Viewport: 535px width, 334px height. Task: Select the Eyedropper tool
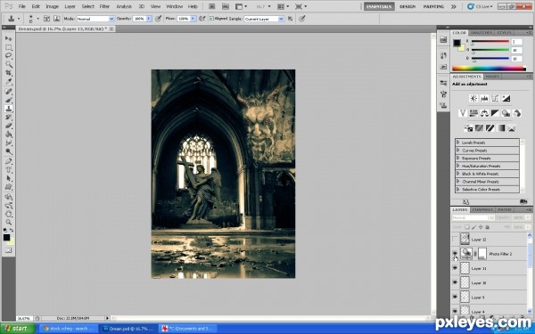tap(9, 82)
